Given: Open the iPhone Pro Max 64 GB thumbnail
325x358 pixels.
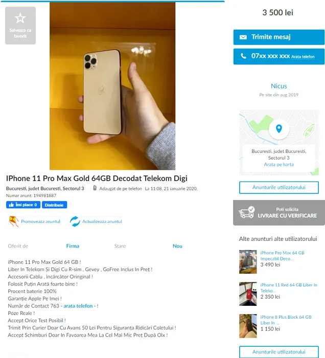Looking at the screenshot, I should (x=248, y=262).
